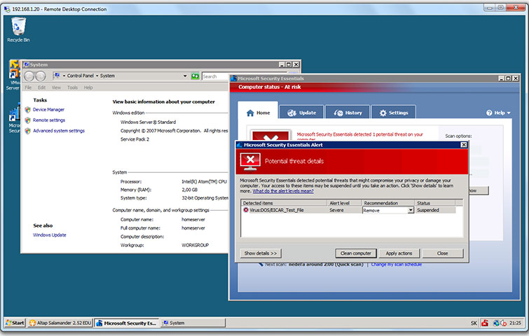The image size is (529, 336).
Task: Click the System window title bar icon
Action: click(x=27, y=64)
